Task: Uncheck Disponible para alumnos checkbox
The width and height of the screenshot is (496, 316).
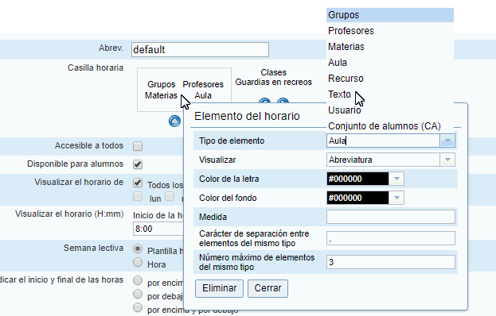Action: (138, 164)
